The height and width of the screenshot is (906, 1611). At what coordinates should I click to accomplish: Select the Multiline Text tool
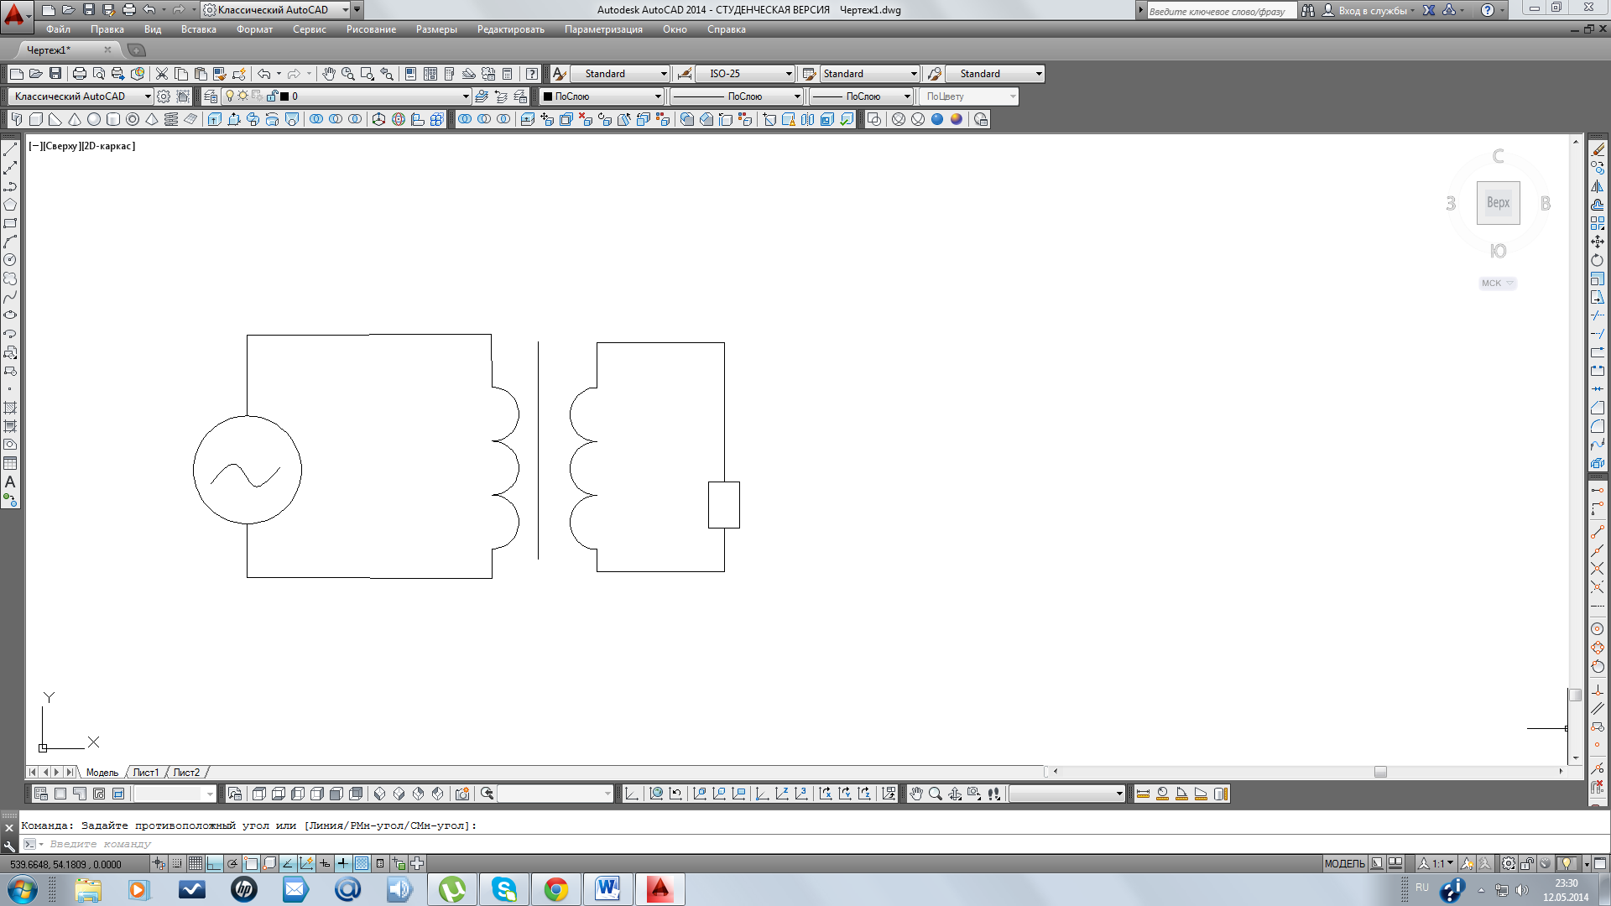click(10, 482)
